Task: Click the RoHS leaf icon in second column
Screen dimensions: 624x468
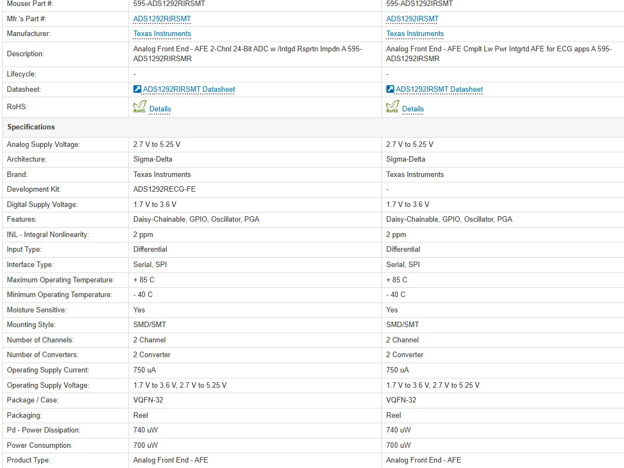Action: (392, 106)
